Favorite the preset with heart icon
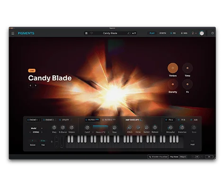The image size is (224, 190). point(91,33)
